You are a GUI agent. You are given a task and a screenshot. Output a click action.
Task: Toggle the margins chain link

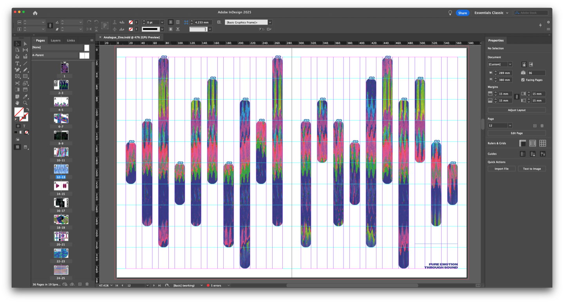(517, 97)
